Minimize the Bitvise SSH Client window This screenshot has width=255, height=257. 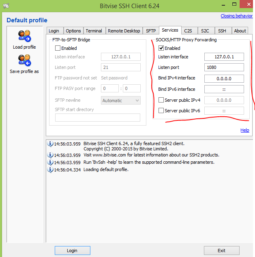click(223, 5)
